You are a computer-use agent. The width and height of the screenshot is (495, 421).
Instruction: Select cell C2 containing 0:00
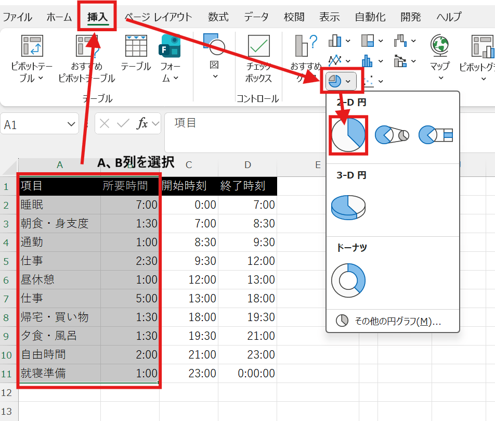189,205
